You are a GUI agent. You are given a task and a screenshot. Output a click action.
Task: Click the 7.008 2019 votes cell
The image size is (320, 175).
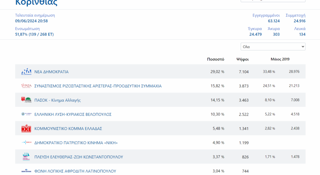(x=295, y=100)
